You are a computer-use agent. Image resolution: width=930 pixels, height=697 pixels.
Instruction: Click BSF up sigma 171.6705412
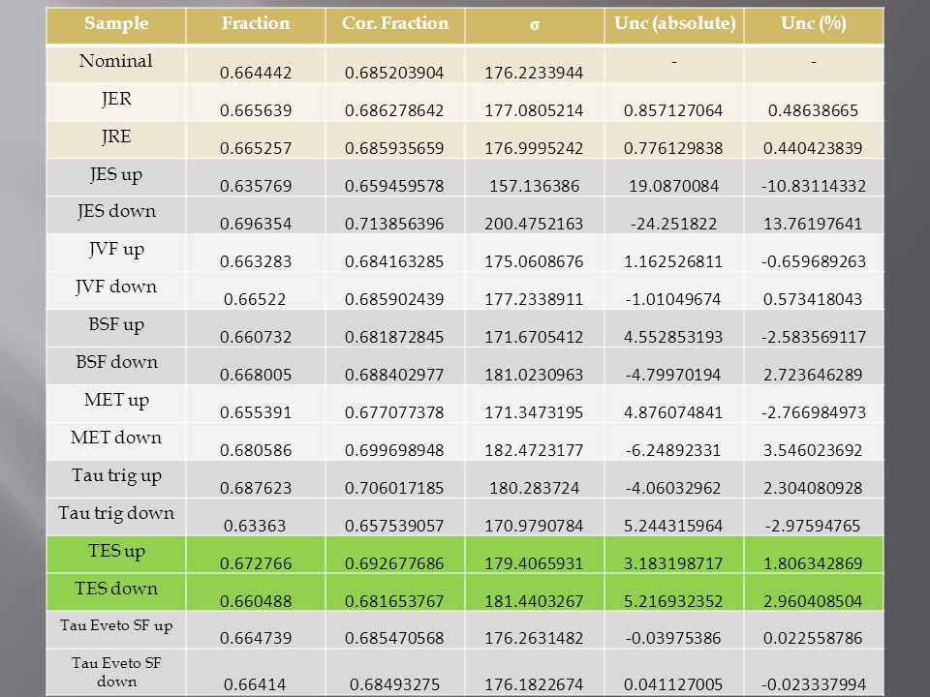pyautogui.click(x=534, y=337)
